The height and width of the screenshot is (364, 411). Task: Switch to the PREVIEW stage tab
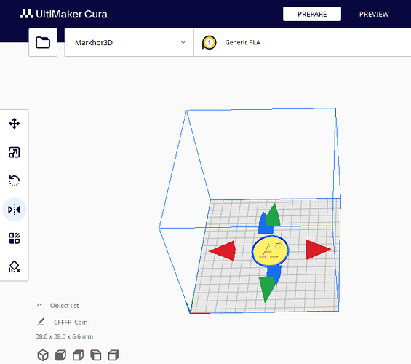click(374, 14)
